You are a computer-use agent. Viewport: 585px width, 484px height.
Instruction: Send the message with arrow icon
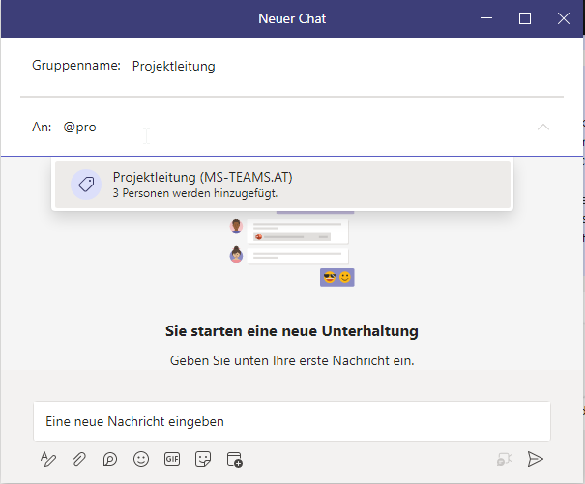pos(535,459)
